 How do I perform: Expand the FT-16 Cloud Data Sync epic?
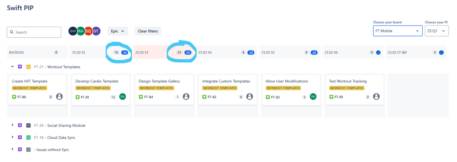[x=12, y=137]
